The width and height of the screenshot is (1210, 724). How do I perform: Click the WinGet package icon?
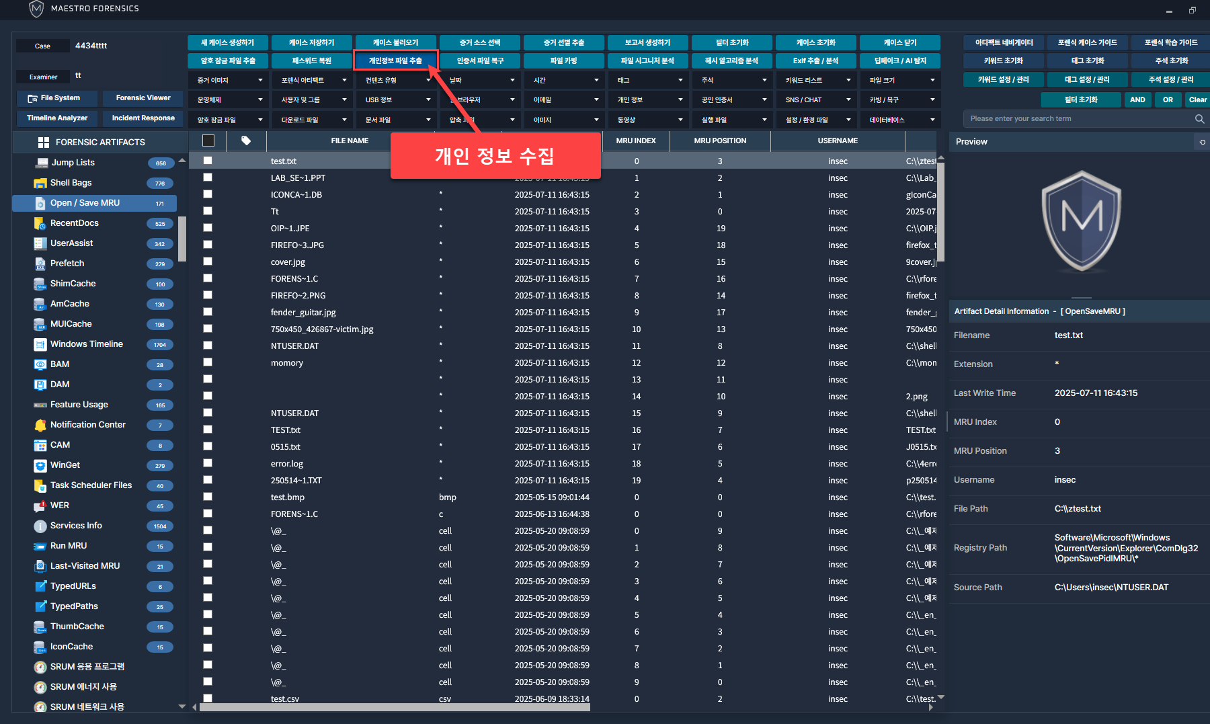(40, 465)
